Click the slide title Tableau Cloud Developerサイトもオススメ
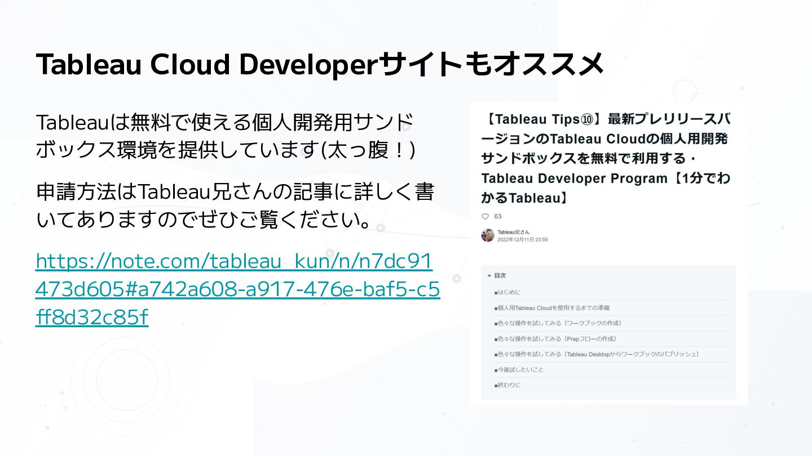The height and width of the screenshot is (456, 812). pos(320,65)
